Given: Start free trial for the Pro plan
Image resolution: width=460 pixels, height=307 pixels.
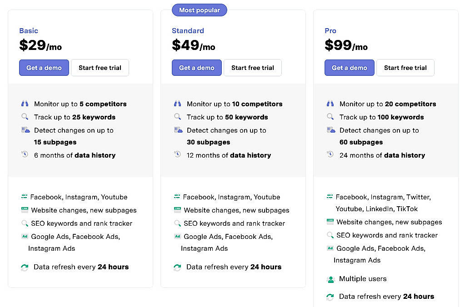Looking at the screenshot, I should click(405, 68).
